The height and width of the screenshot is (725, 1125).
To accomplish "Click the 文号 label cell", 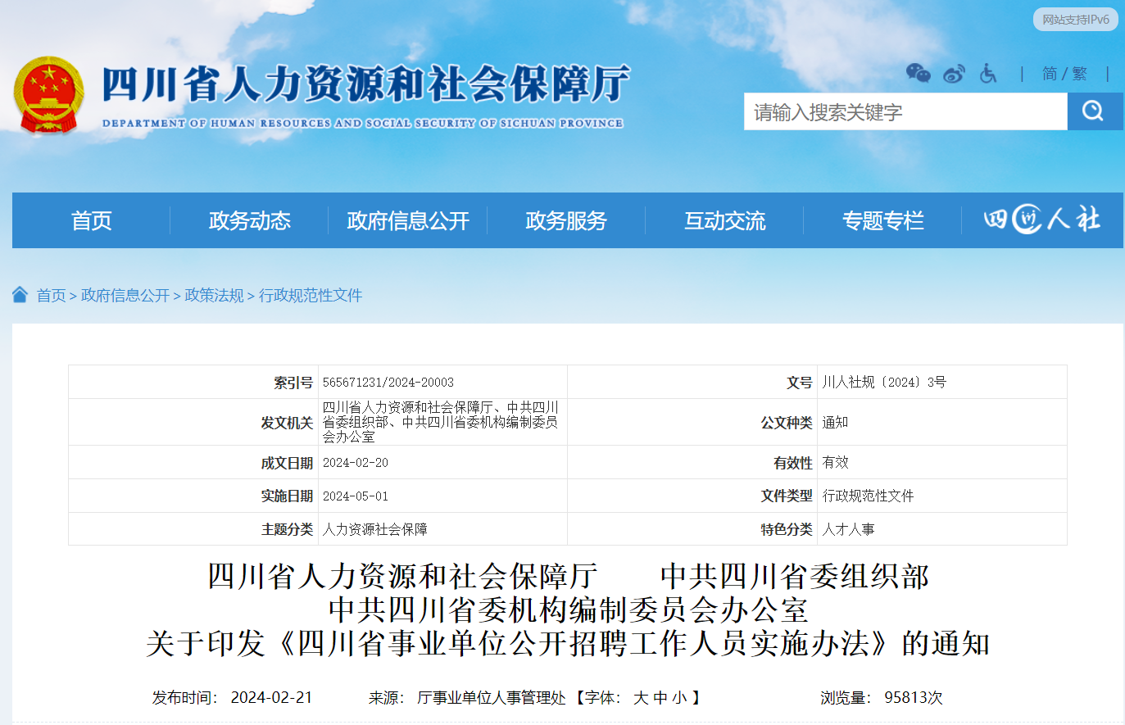I will point(692,383).
